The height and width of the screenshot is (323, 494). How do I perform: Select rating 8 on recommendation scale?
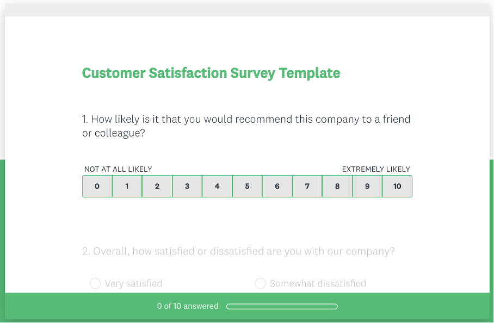click(337, 186)
